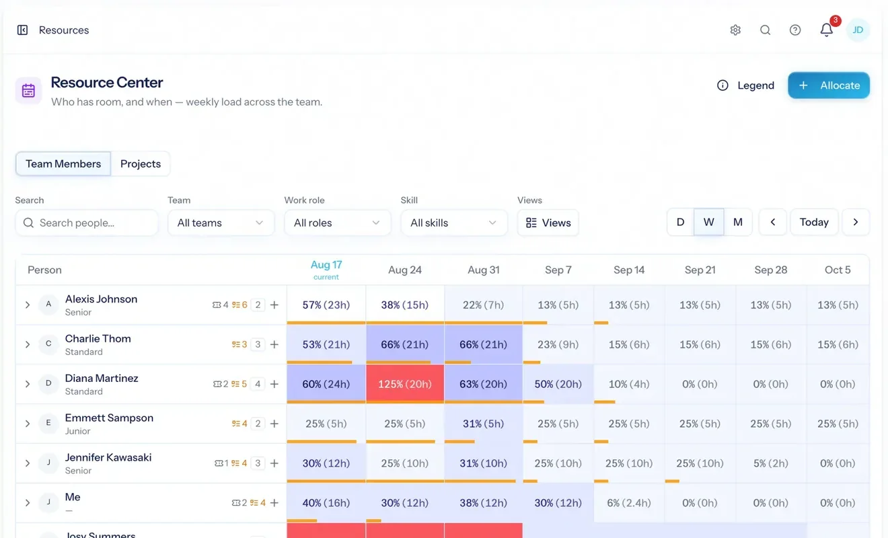The height and width of the screenshot is (538, 888).
Task: Go to previous period with left arrow
Action: [773, 223]
